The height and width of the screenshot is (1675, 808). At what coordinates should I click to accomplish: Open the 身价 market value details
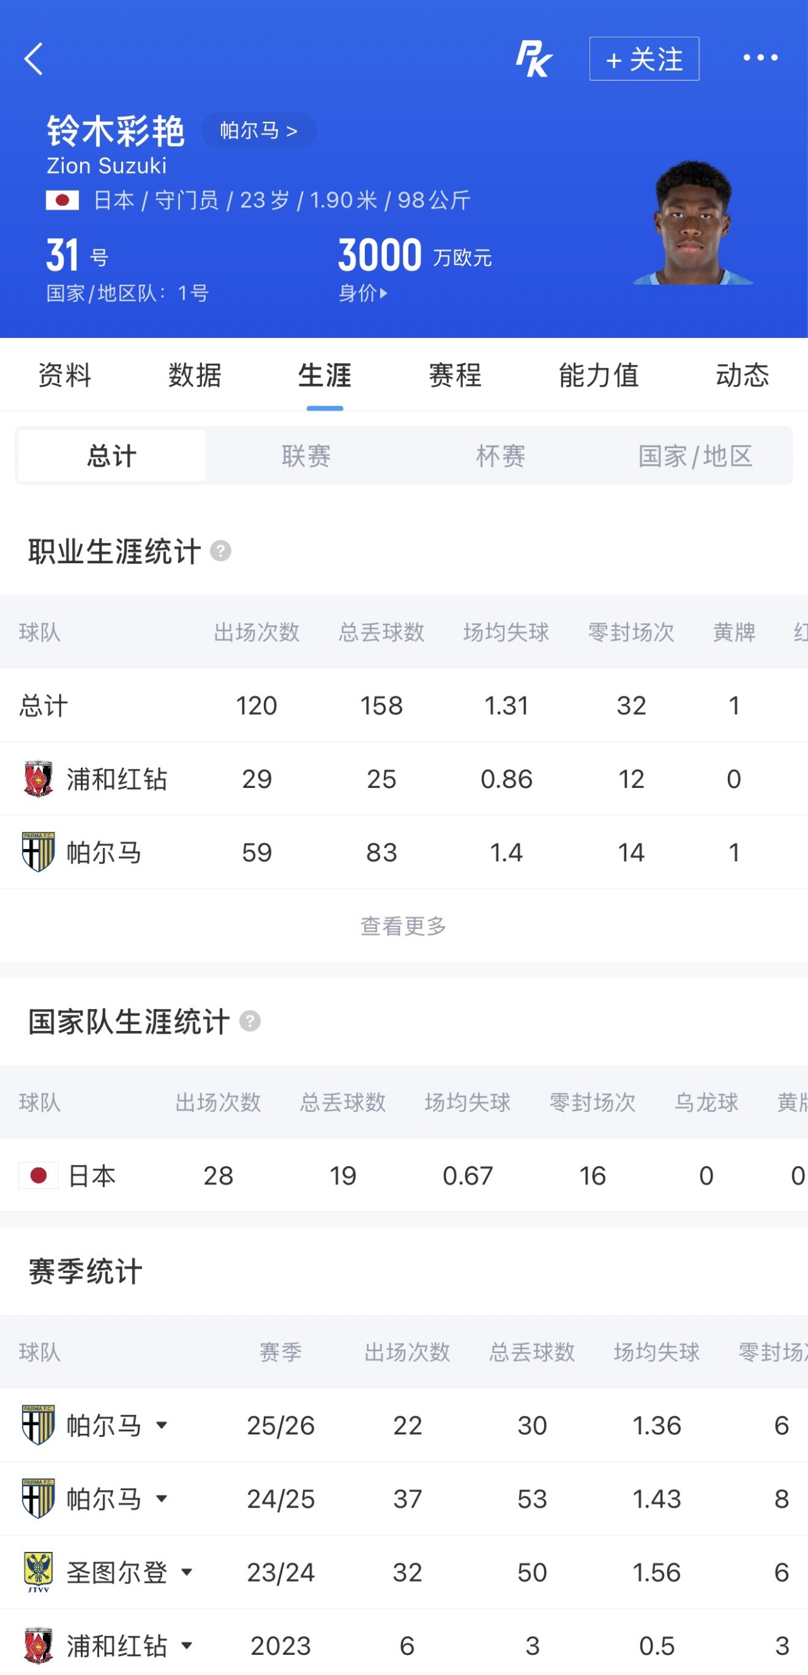pos(363,293)
